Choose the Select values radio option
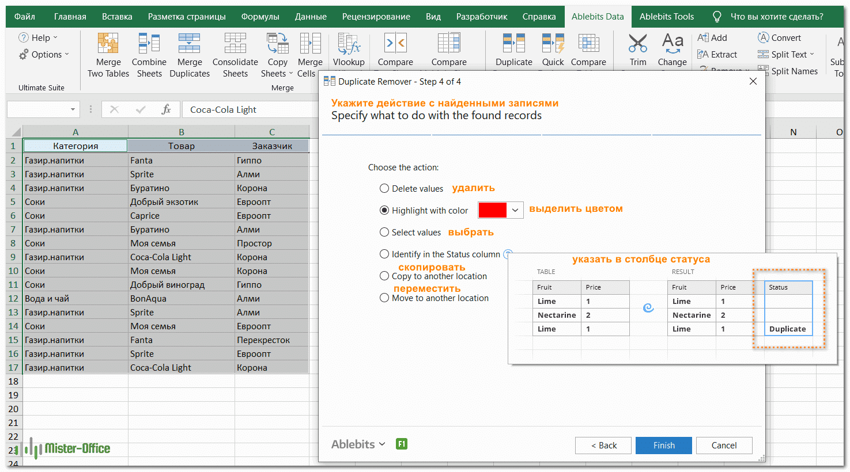Viewport: 850px width, 472px height. point(384,233)
